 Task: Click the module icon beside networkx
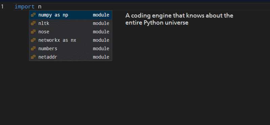pos(33,40)
